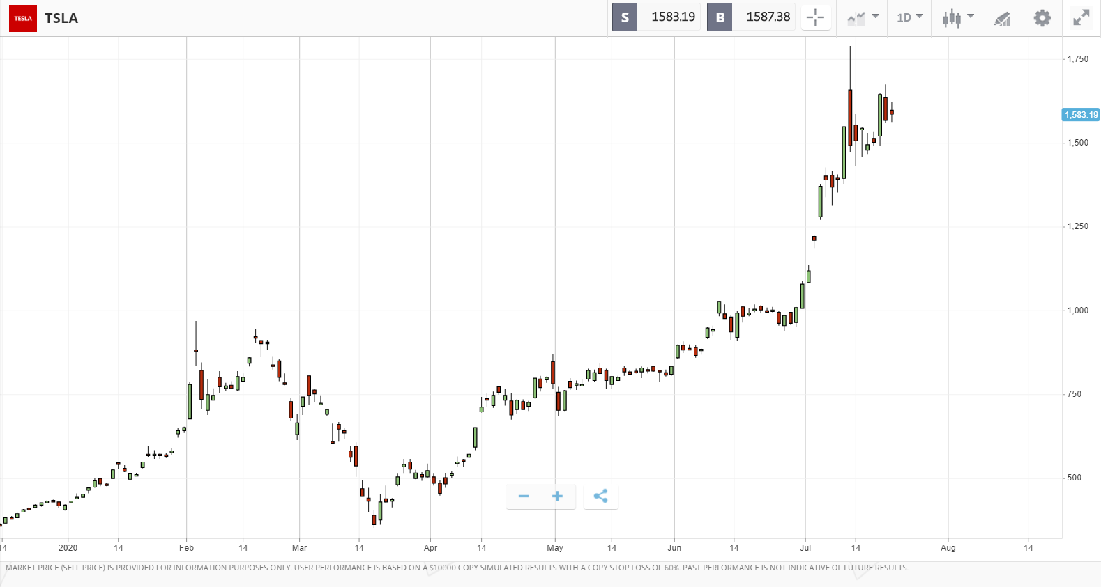
Task: Click the Feb date axis label
Action: (186, 548)
